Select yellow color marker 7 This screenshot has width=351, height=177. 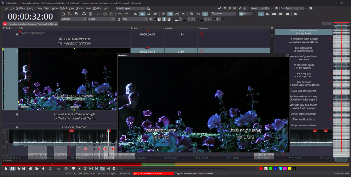290,169
